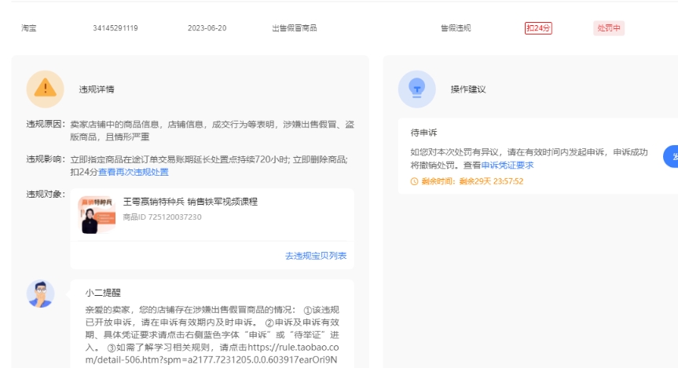Select the 王琴赢销特种兵 product title
The height and width of the screenshot is (368, 678).
(x=190, y=202)
